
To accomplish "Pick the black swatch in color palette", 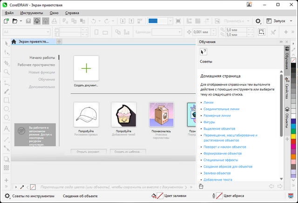I will [293, 65].
